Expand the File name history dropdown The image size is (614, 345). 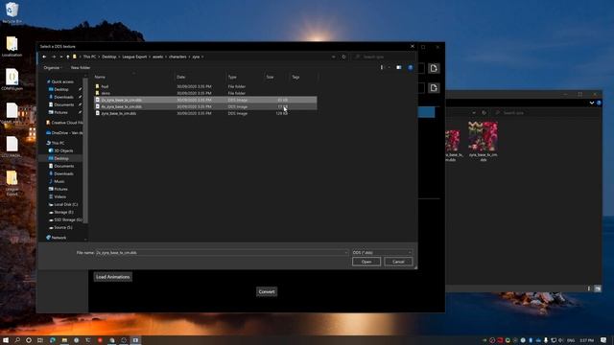[x=345, y=253]
